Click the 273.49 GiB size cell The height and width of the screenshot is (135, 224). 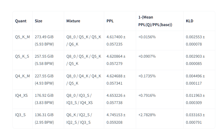pos(44,41)
